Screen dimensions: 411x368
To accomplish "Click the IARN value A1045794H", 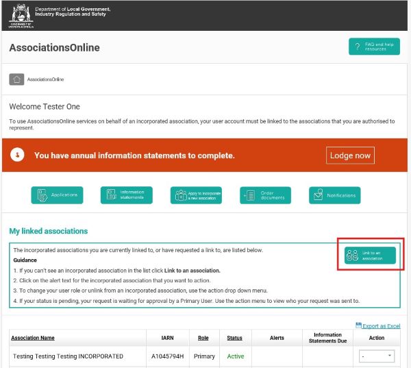I will [168, 356].
